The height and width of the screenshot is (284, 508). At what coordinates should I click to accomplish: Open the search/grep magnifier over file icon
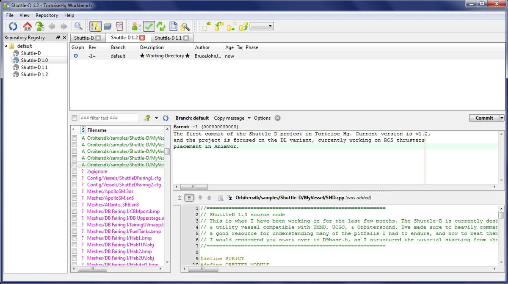coord(185,26)
